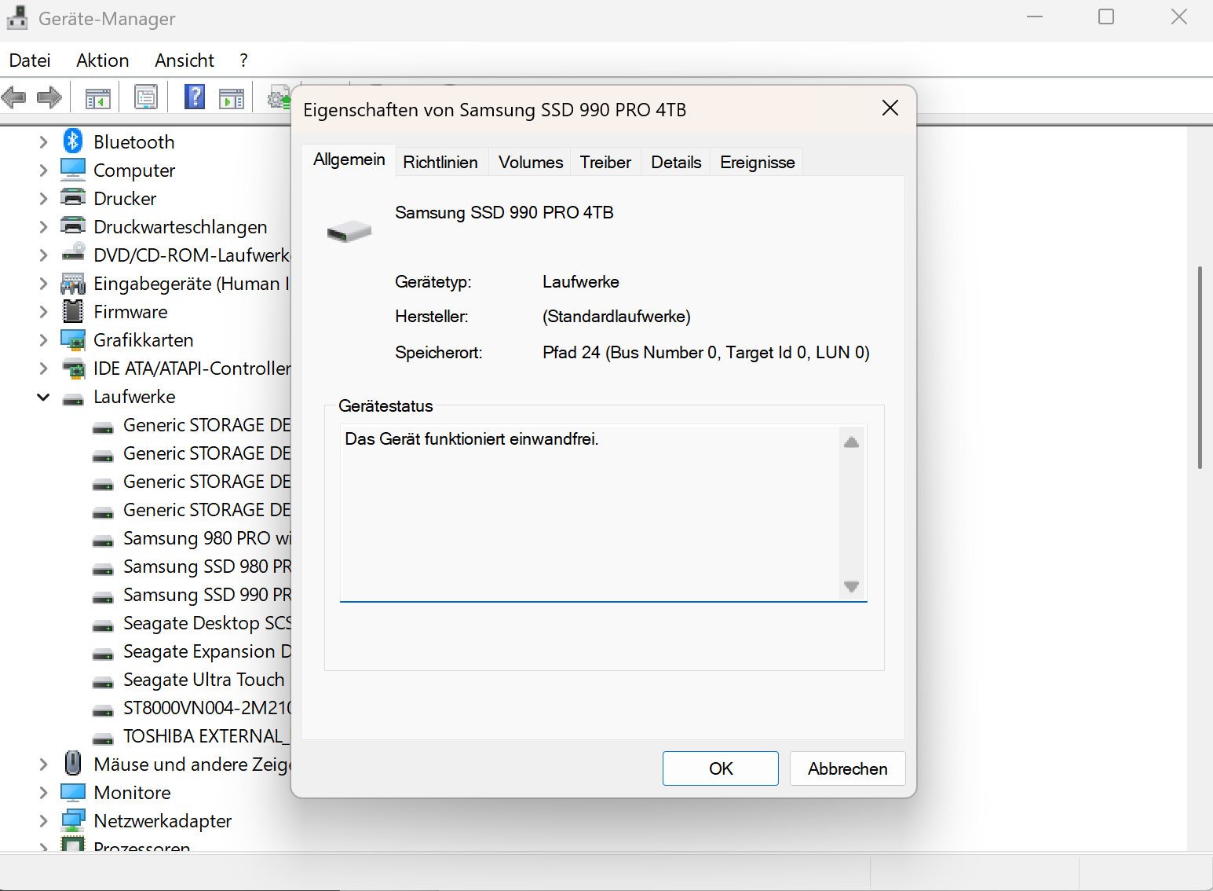Click the Netzwerkadapter category icon
Viewport: 1213px width, 891px height.
[73, 820]
